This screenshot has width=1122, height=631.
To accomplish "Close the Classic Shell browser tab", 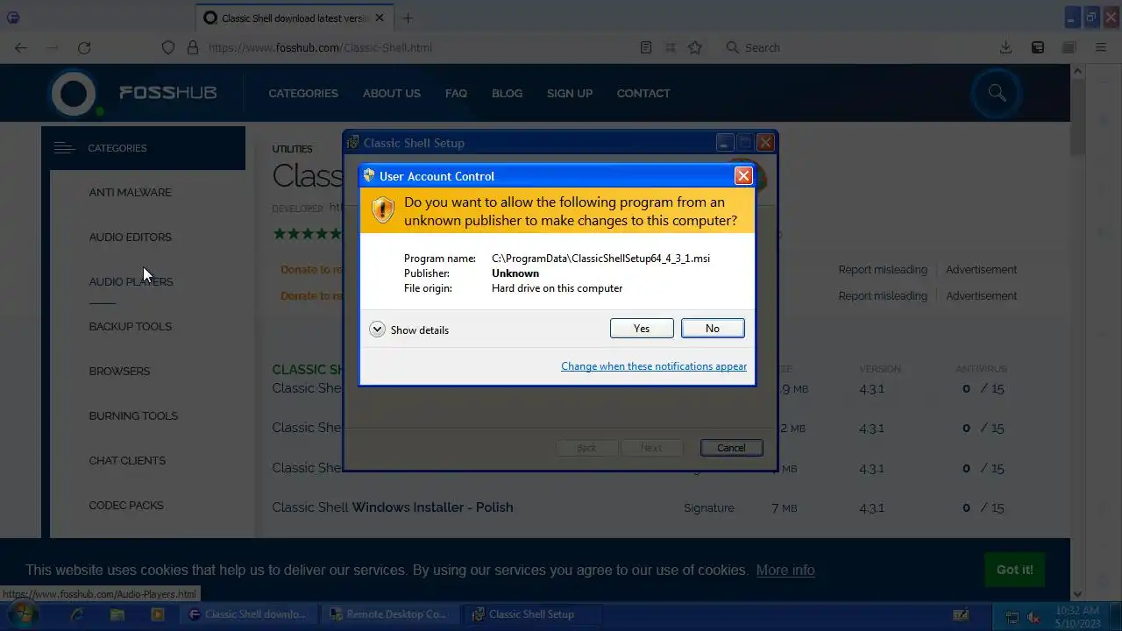I will coord(379,18).
